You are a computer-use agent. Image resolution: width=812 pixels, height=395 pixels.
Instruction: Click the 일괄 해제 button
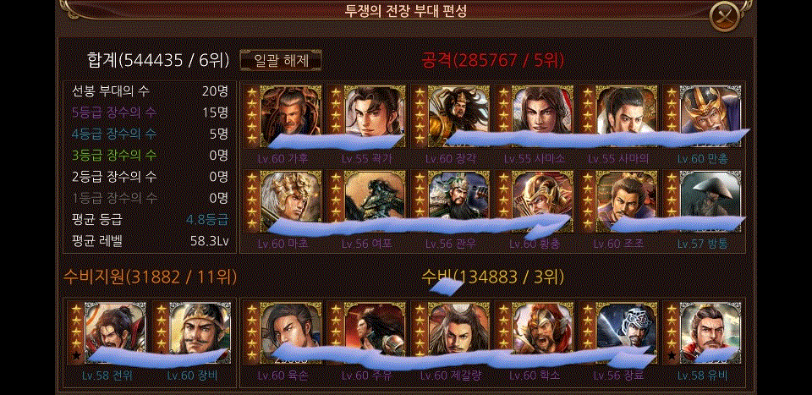(281, 61)
